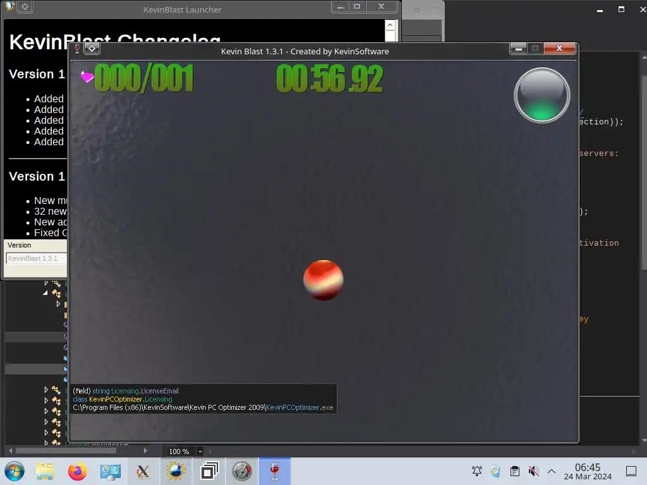Image resolution: width=647 pixels, height=485 pixels.
Task: Click the IDE horizontal scrollbar thumb
Action: 66,451
